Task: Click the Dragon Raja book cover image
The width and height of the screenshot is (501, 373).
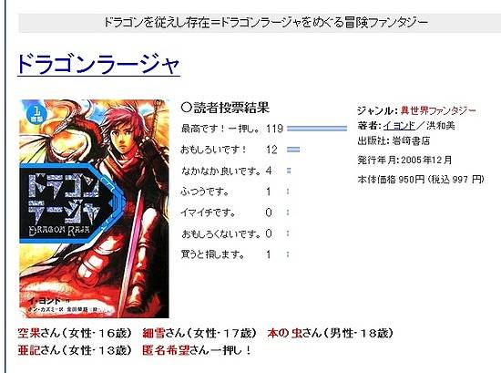Action: point(94,209)
